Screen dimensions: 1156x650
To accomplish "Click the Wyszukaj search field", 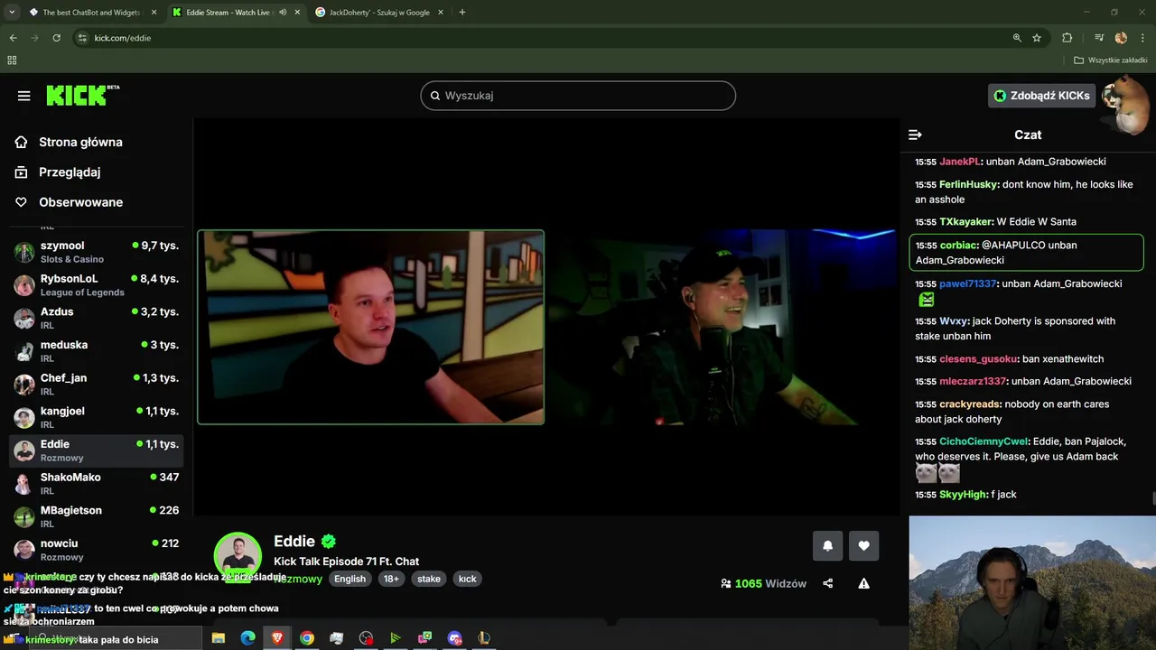I will pyautogui.click(x=578, y=96).
